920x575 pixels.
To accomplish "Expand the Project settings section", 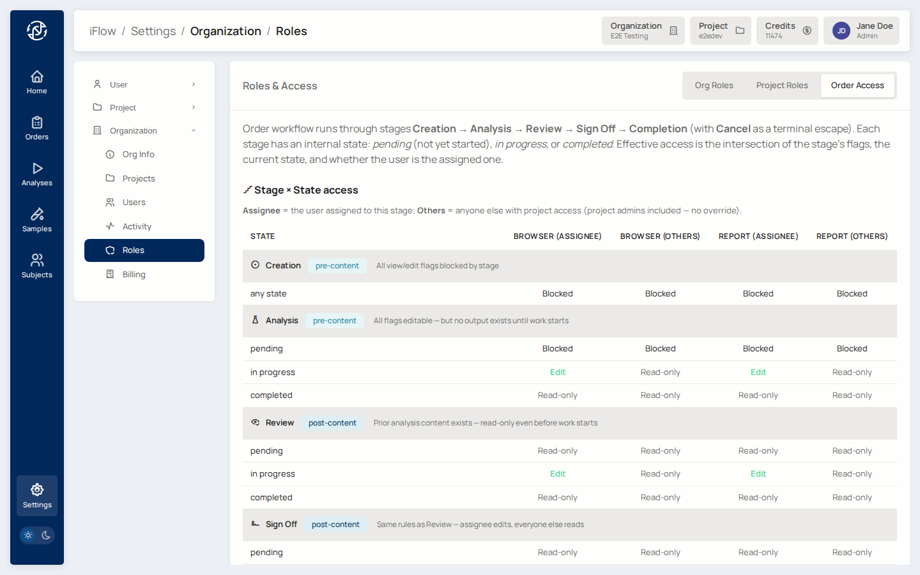I will [x=144, y=107].
